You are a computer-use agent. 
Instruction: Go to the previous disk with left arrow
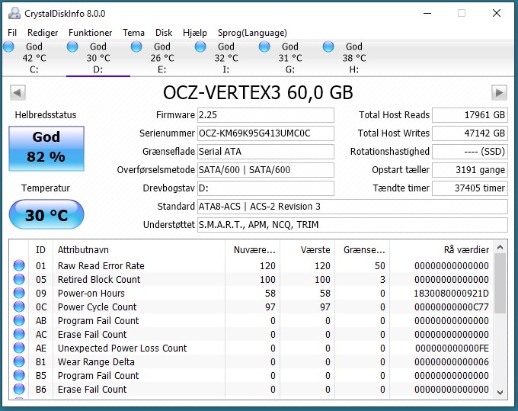point(18,92)
